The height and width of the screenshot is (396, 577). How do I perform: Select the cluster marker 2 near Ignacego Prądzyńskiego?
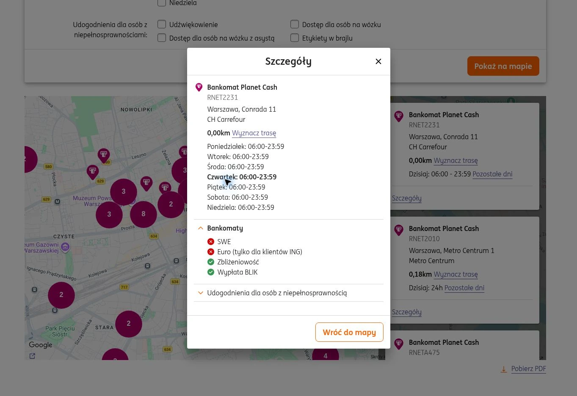pos(61,295)
